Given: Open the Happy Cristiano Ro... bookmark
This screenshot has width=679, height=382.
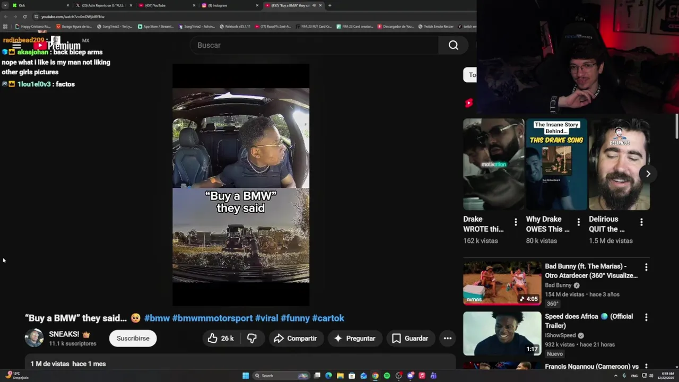Looking at the screenshot, I should pyautogui.click(x=33, y=27).
